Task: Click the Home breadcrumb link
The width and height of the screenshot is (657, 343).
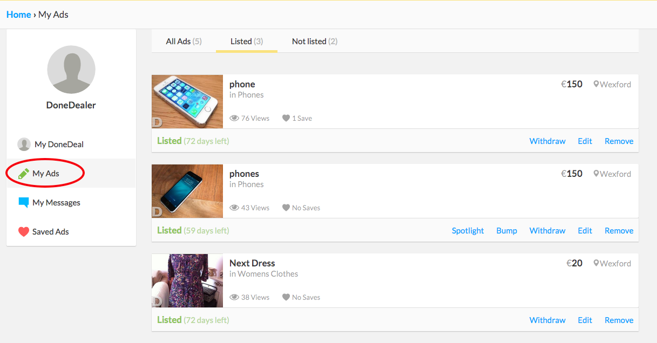Action: 19,15
